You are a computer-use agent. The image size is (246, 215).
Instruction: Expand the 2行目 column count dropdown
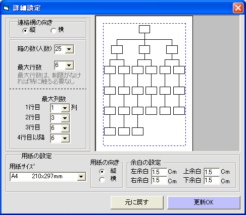(65, 118)
